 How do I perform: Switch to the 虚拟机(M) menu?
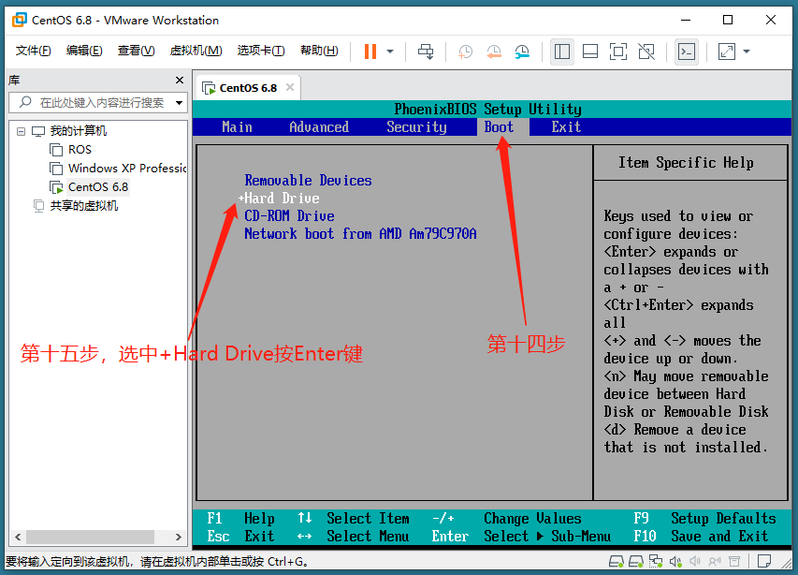[x=196, y=51]
